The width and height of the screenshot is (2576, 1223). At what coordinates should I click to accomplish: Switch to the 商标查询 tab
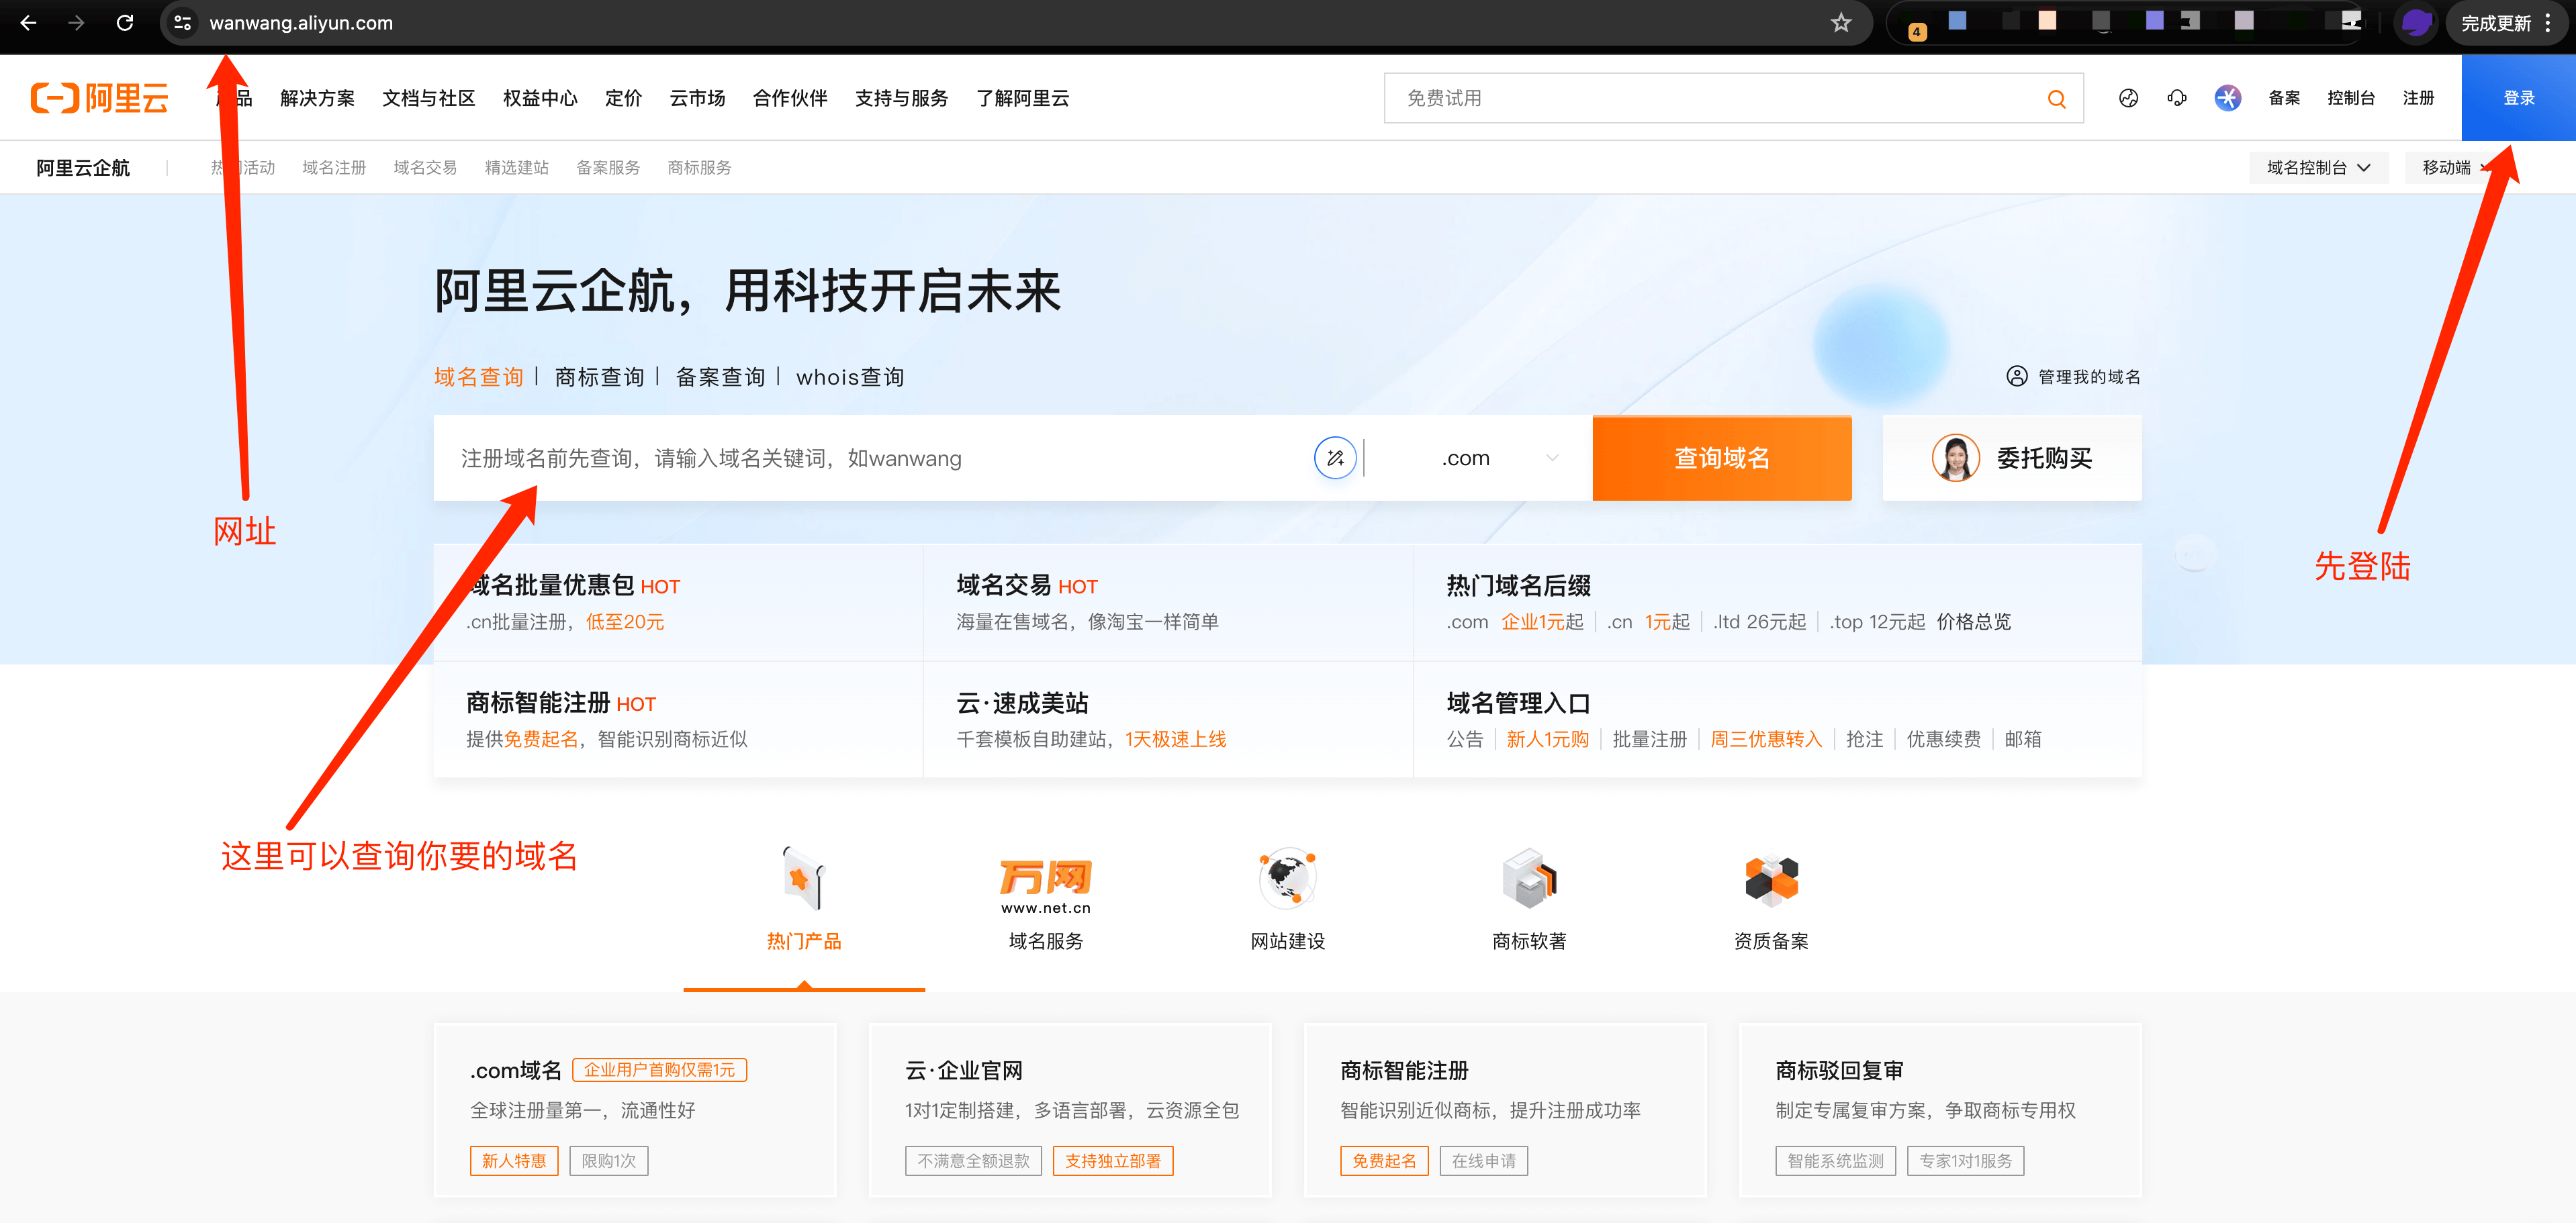coord(599,377)
